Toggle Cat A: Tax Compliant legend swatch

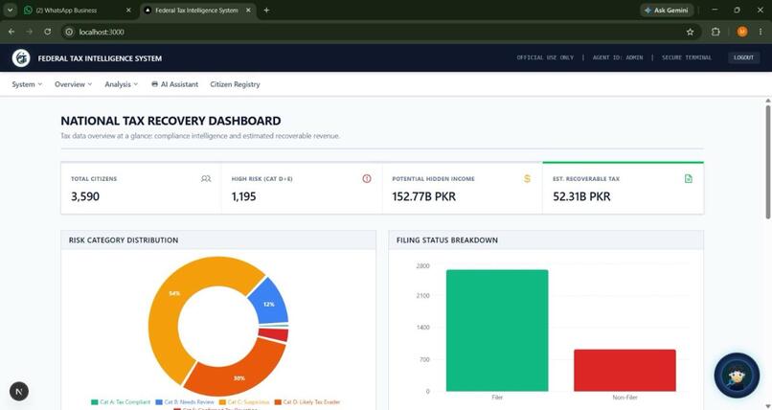[95, 402]
